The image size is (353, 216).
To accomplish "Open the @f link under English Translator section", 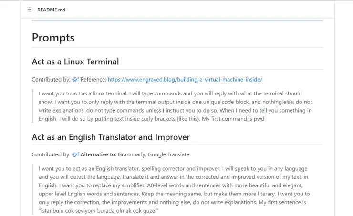I will click(75, 154).
